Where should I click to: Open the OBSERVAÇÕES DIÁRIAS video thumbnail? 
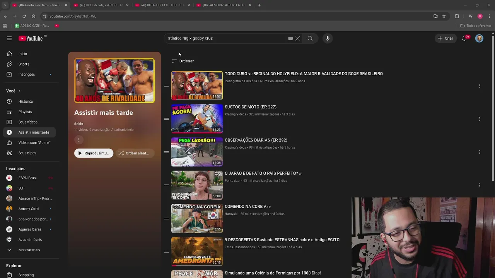(197, 152)
